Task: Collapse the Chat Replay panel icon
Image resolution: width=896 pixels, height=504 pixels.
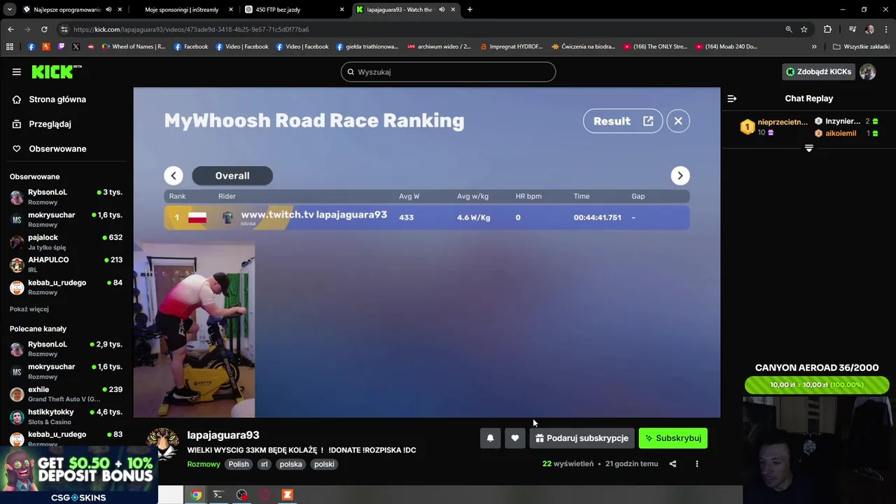Action: [731, 99]
